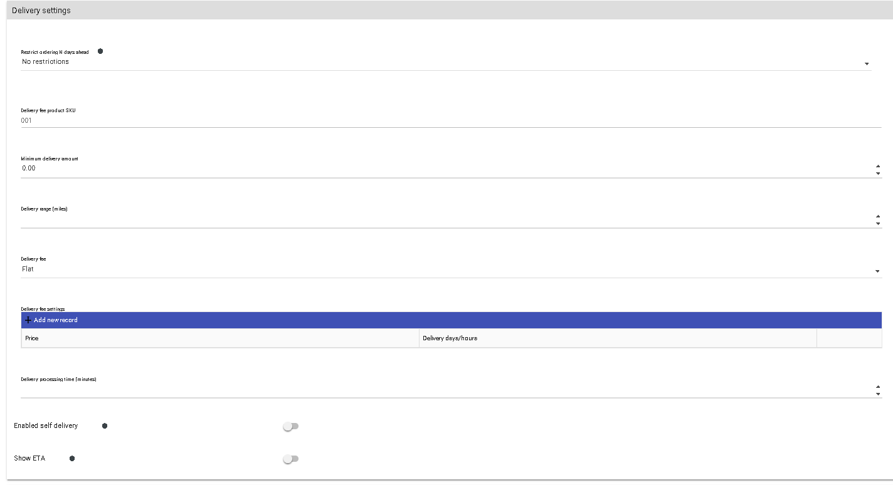Increase Minimum delivery amount with up arrow
Screen dimensions: 893x485
(x=878, y=166)
